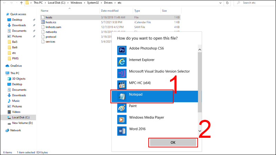Viewport: 276px width, 155px height.
Task: Open Pictures under This PC
Action: coord(17,106)
